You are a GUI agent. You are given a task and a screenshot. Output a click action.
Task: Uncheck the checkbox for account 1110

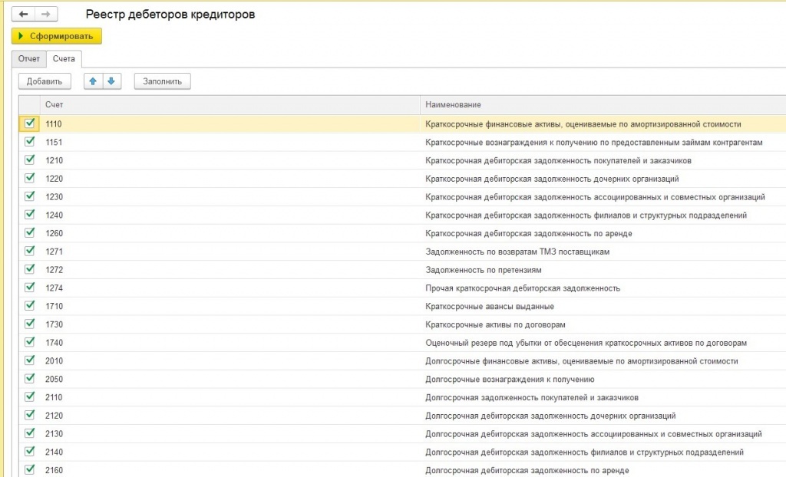click(30, 123)
